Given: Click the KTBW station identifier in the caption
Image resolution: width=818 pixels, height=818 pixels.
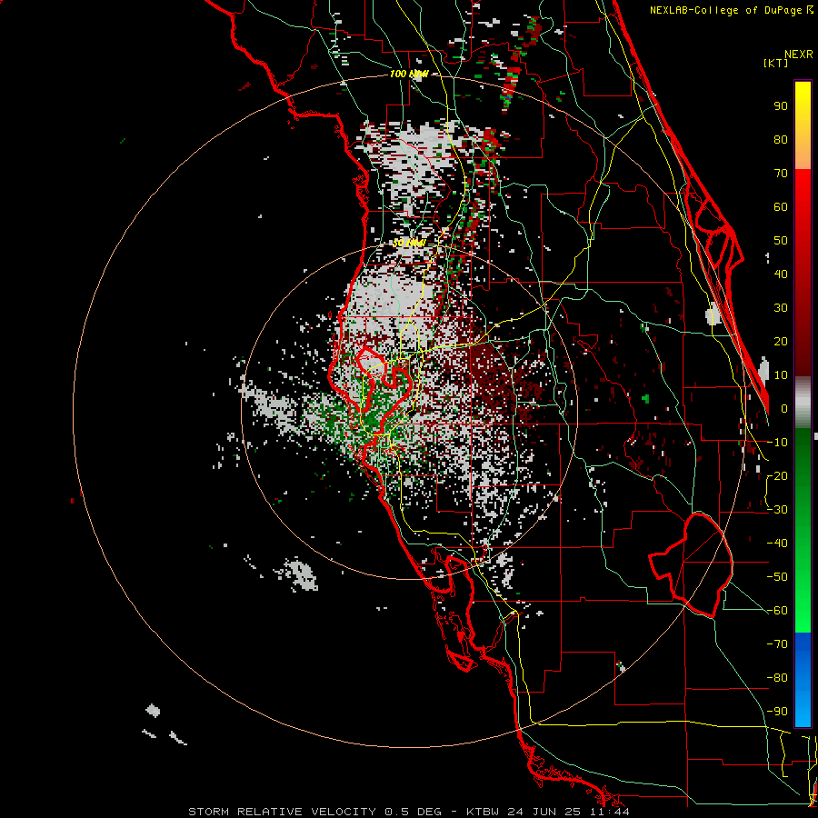Looking at the screenshot, I should [x=483, y=812].
